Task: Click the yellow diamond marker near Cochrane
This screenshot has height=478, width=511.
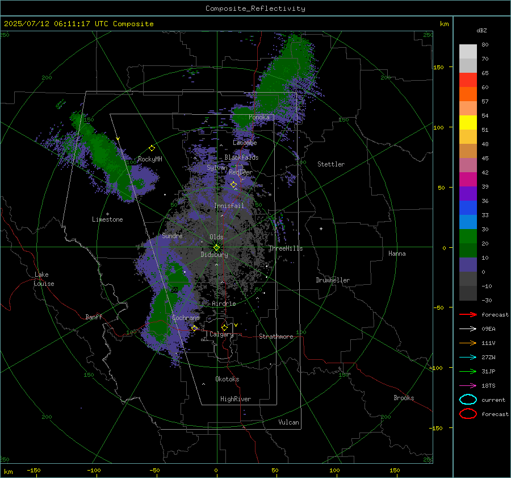Action: tap(195, 328)
